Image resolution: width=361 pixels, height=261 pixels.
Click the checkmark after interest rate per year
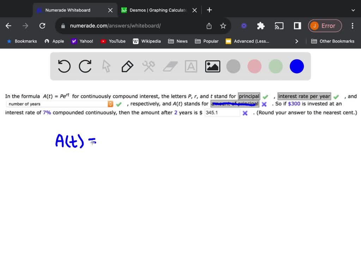336,96
